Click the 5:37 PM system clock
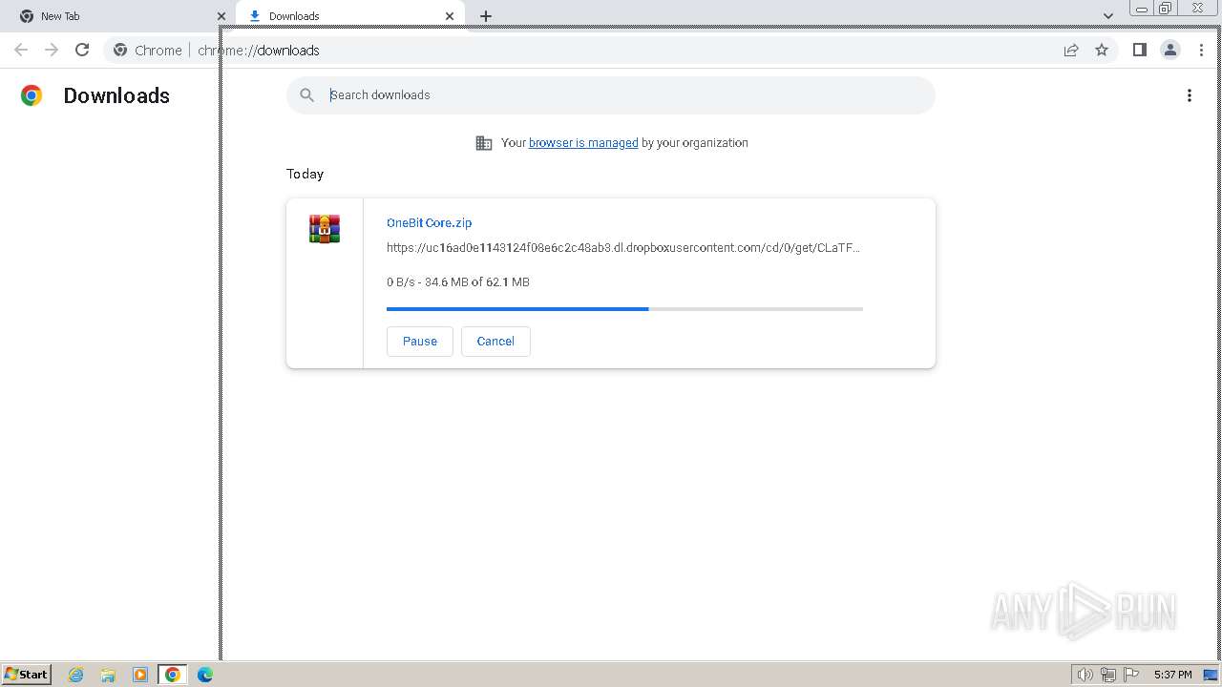The width and height of the screenshot is (1222, 687). click(1172, 675)
